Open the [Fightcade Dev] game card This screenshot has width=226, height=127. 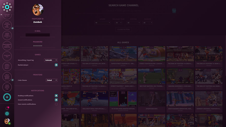(x=152, y=102)
